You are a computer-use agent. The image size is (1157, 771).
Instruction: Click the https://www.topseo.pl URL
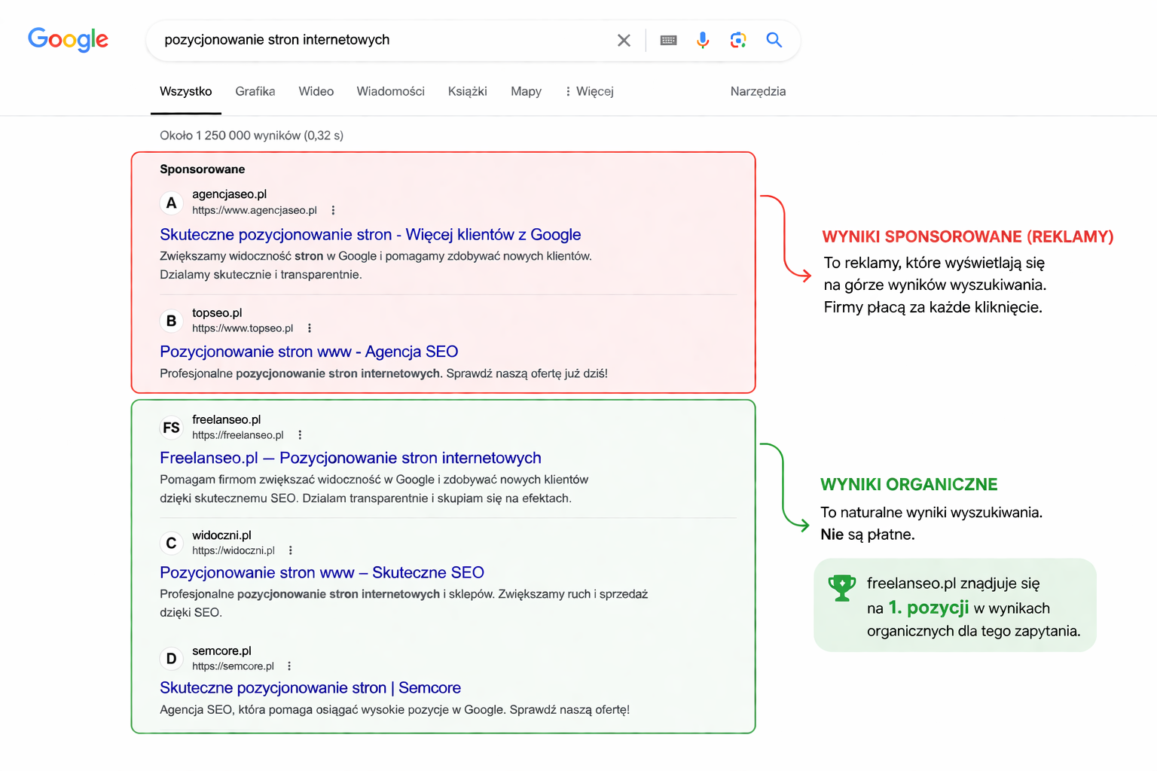[243, 328]
